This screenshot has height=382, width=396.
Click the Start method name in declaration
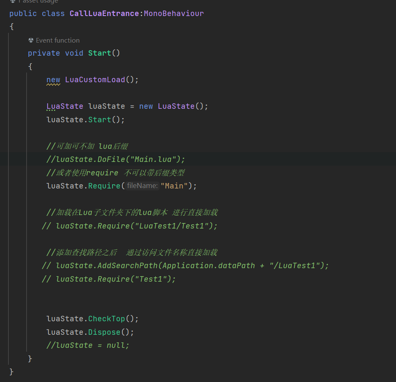click(x=100, y=53)
